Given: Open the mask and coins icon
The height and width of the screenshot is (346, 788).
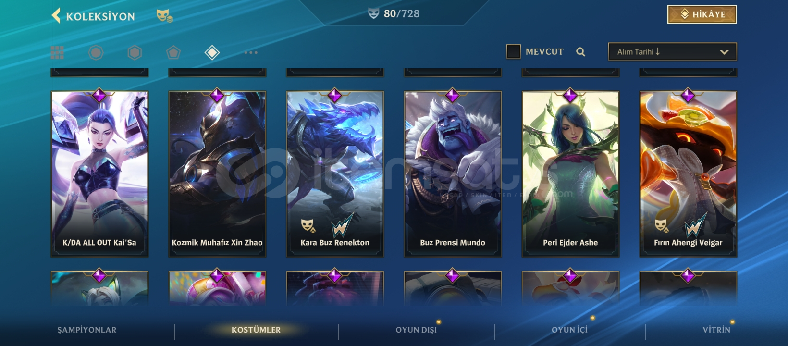Looking at the screenshot, I should click(164, 16).
